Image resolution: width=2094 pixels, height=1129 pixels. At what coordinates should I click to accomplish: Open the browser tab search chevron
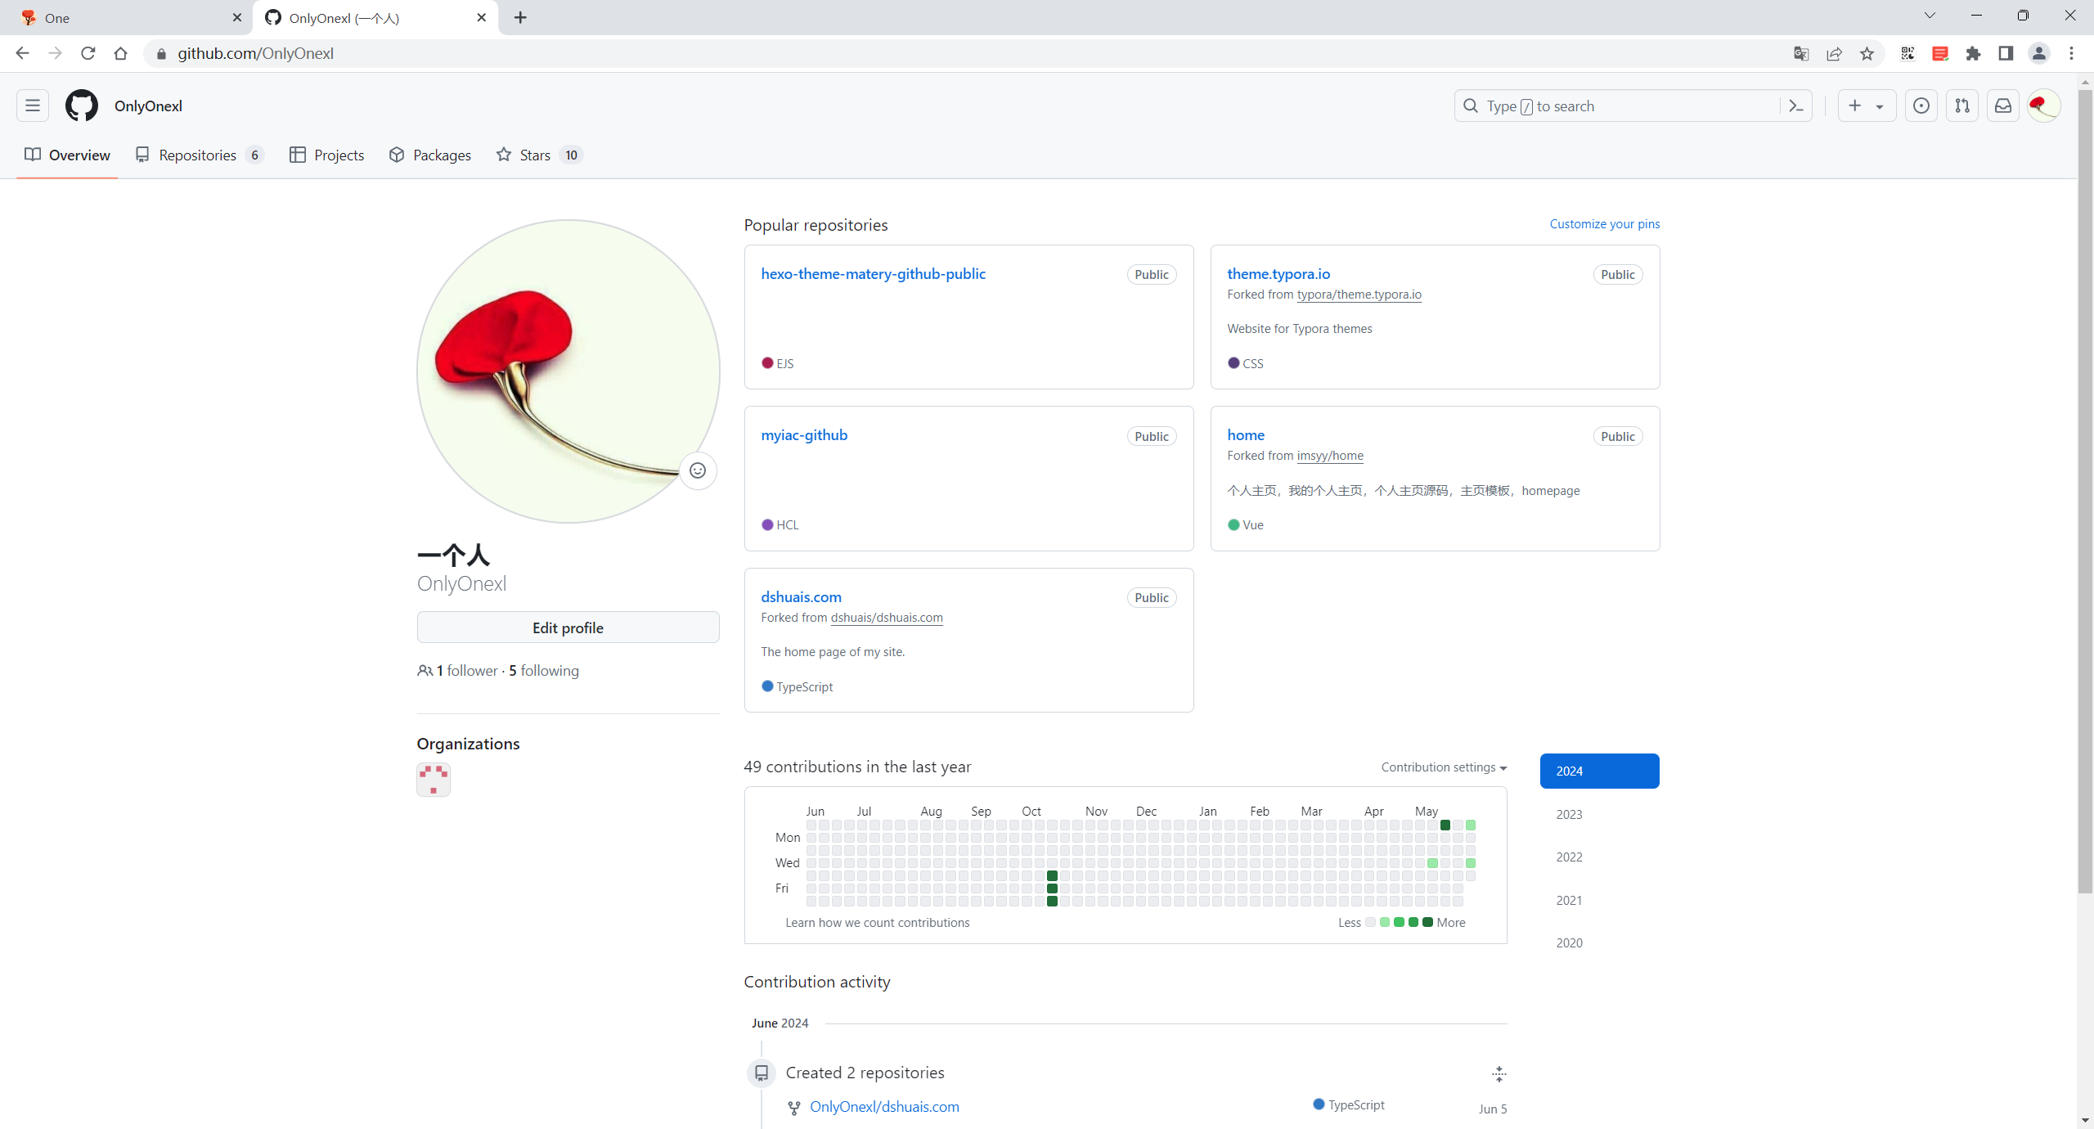coord(1930,16)
